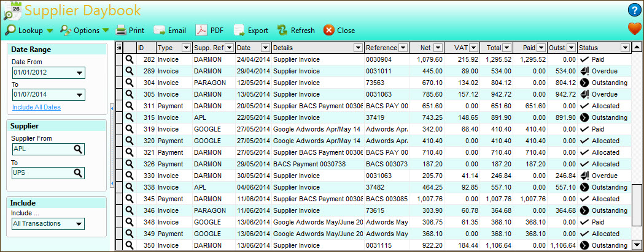Screen dimensions: 644x252
Task: Search the Supplier From lookup magnifier
Action: 79,150
